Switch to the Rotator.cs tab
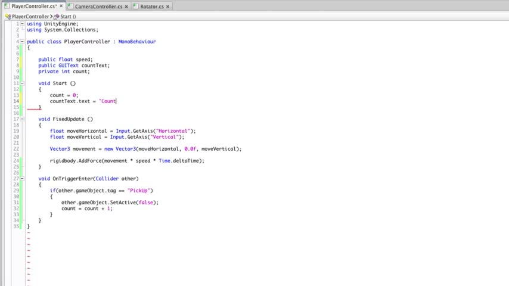The width and height of the screenshot is (509, 286). tap(151, 7)
